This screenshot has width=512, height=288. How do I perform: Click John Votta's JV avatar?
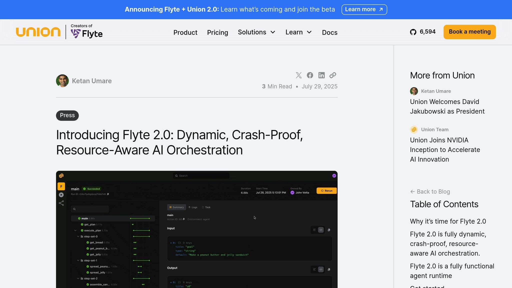pyautogui.click(x=292, y=192)
